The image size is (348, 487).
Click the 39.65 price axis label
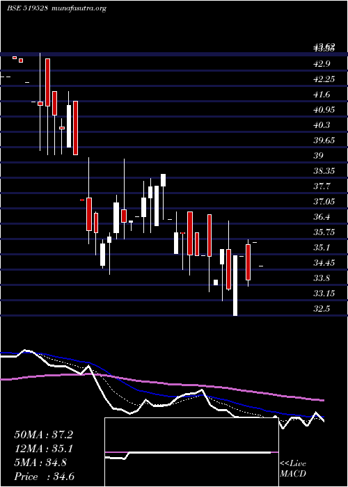coord(324,140)
